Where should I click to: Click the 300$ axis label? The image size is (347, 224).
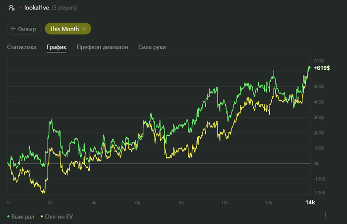tap(318, 117)
